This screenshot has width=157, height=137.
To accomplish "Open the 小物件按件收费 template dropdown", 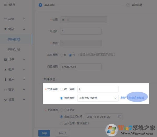I will tap(98, 98).
